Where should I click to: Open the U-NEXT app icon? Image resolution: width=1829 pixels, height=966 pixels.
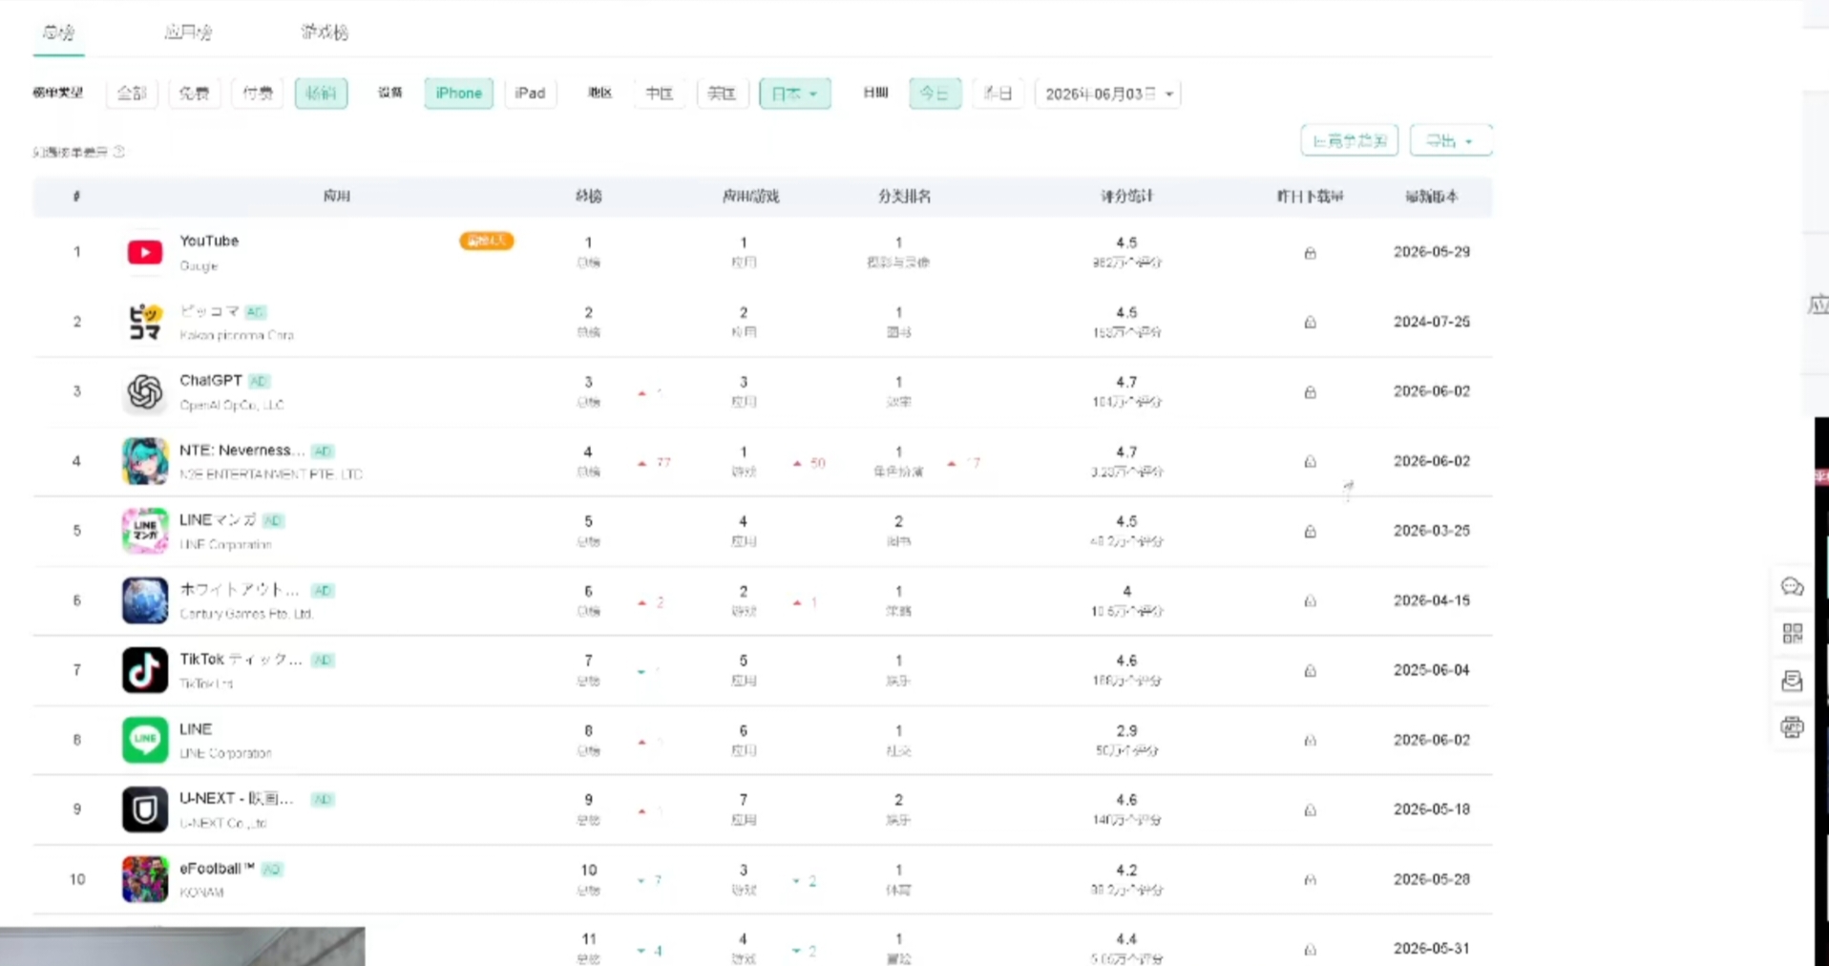click(x=145, y=809)
